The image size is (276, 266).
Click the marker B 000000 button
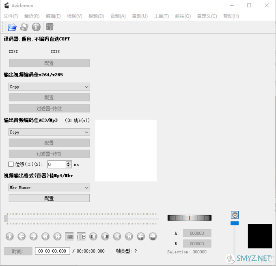coord(197,244)
